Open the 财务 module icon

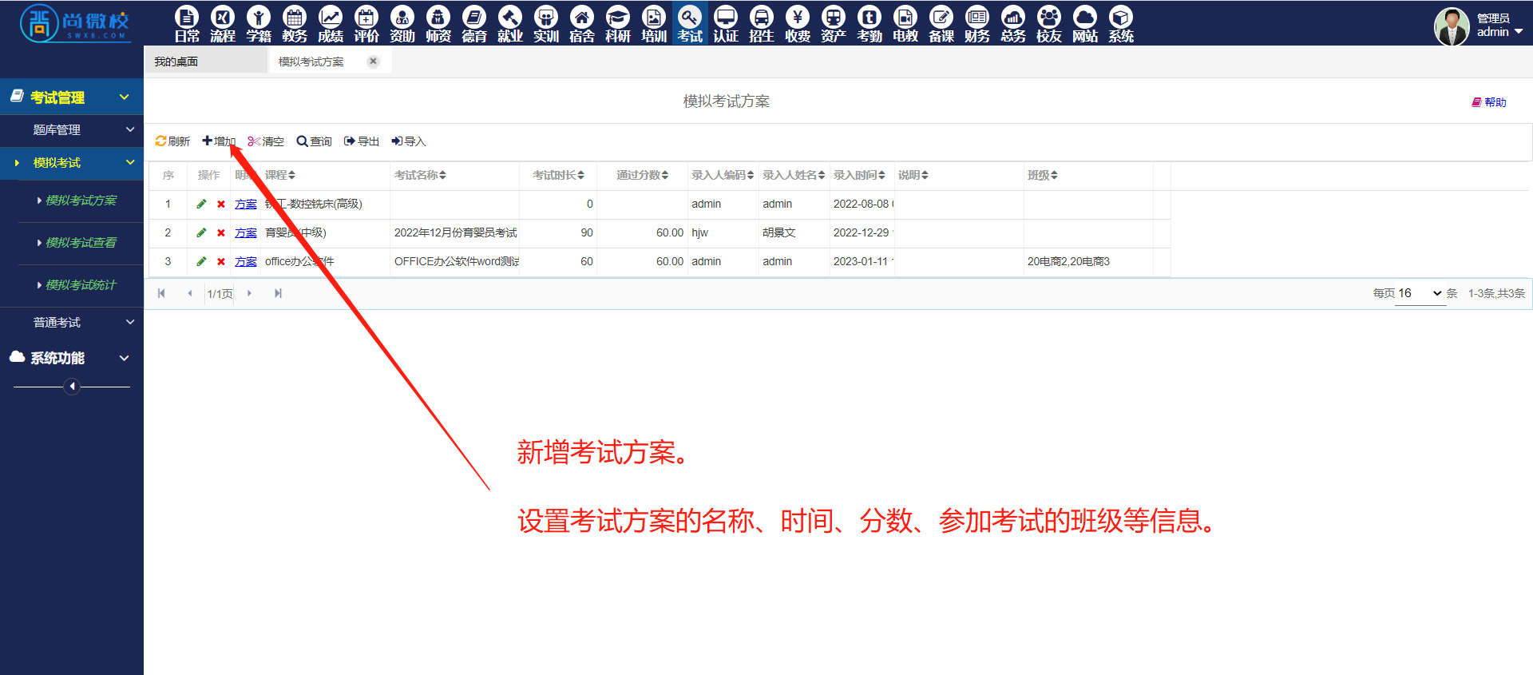click(x=977, y=23)
